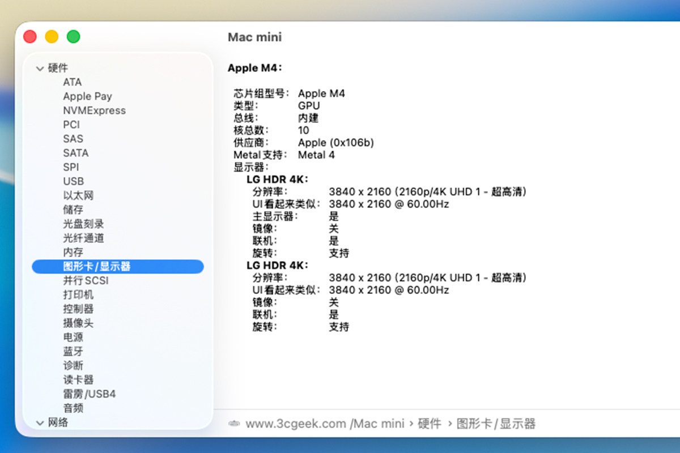Click the GPU type value
This screenshot has height=453, width=680.
(x=309, y=106)
